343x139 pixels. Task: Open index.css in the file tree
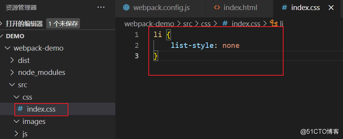pyautogui.click(x=41, y=109)
